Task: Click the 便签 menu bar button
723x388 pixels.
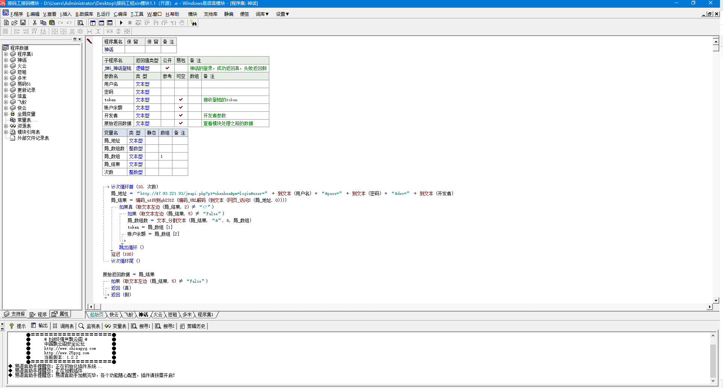Action: 245,14
